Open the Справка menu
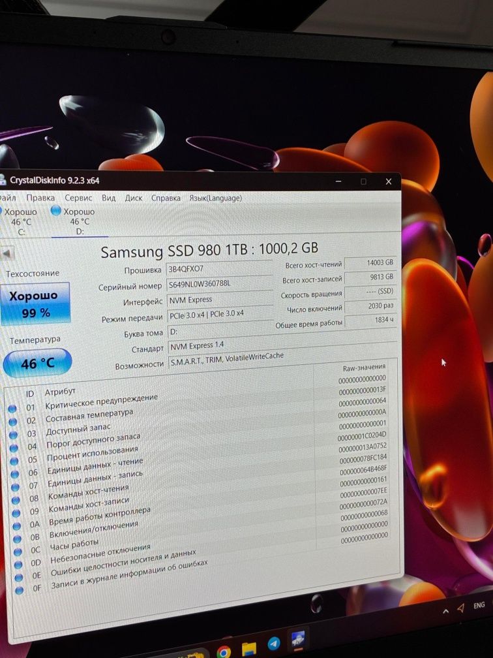This screenshot has height=658, width=493. click(x=166, y=198)
